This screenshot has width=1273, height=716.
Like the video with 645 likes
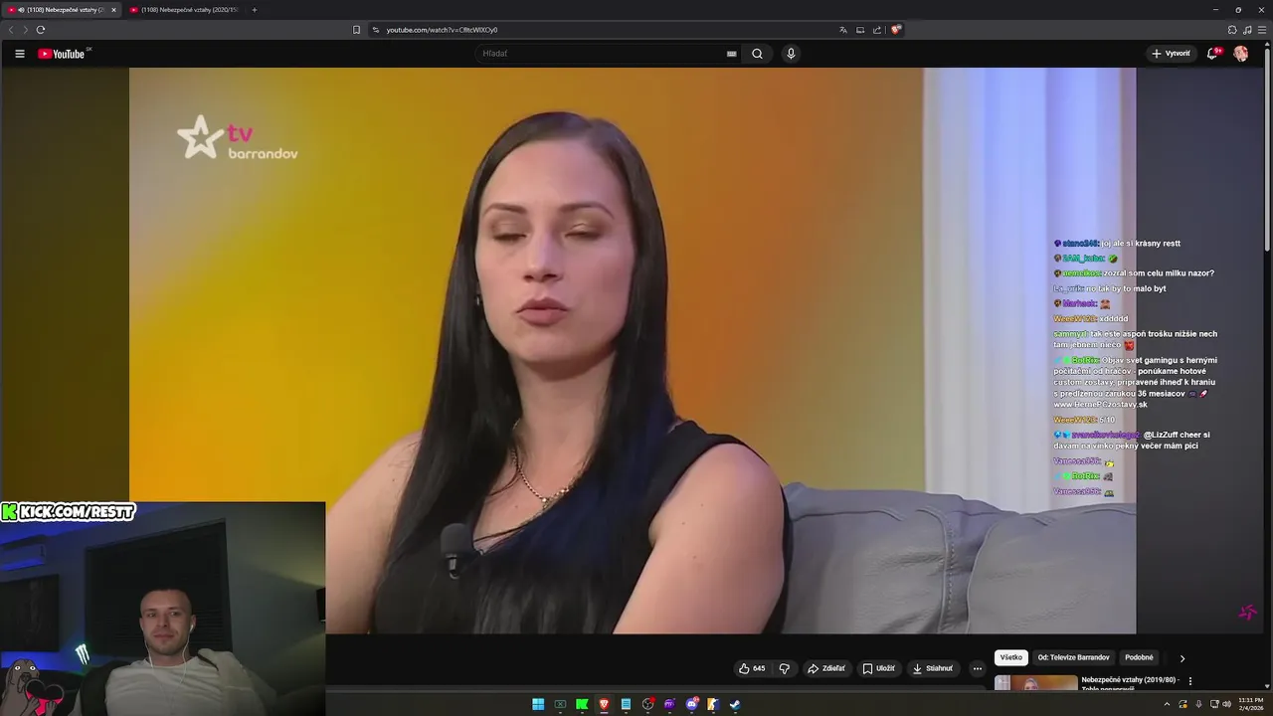pyautogui.click(x=752, y=668)
